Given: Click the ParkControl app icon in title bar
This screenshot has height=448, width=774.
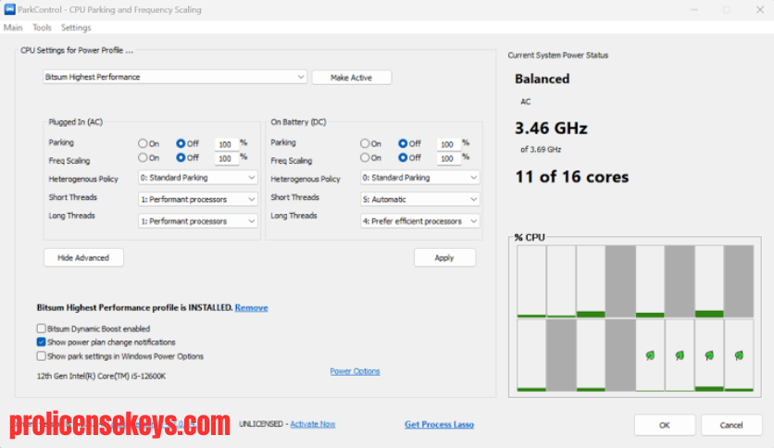Looking at the screenshot, I should point(9,9).
